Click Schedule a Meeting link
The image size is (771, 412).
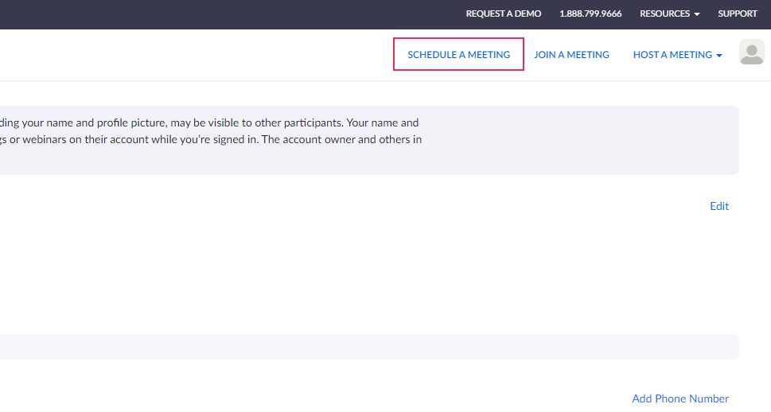tap(459, 55)
